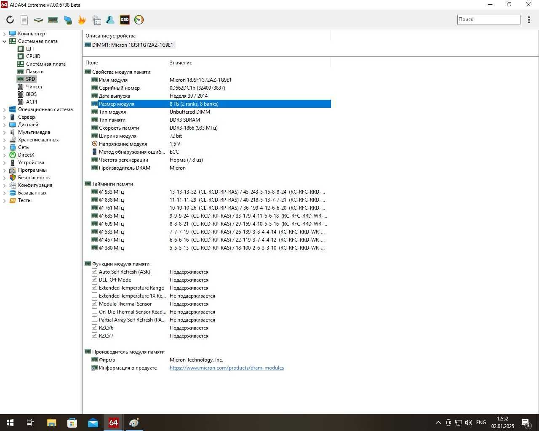Open the Windows Start menu

click(10, 423)
